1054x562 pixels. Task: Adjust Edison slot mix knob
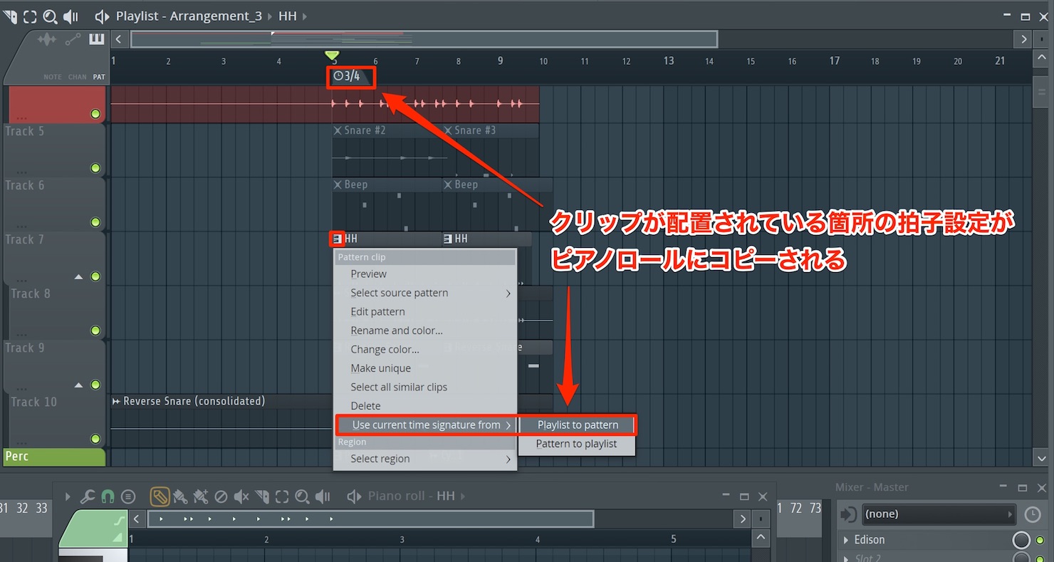(1021, 540)
